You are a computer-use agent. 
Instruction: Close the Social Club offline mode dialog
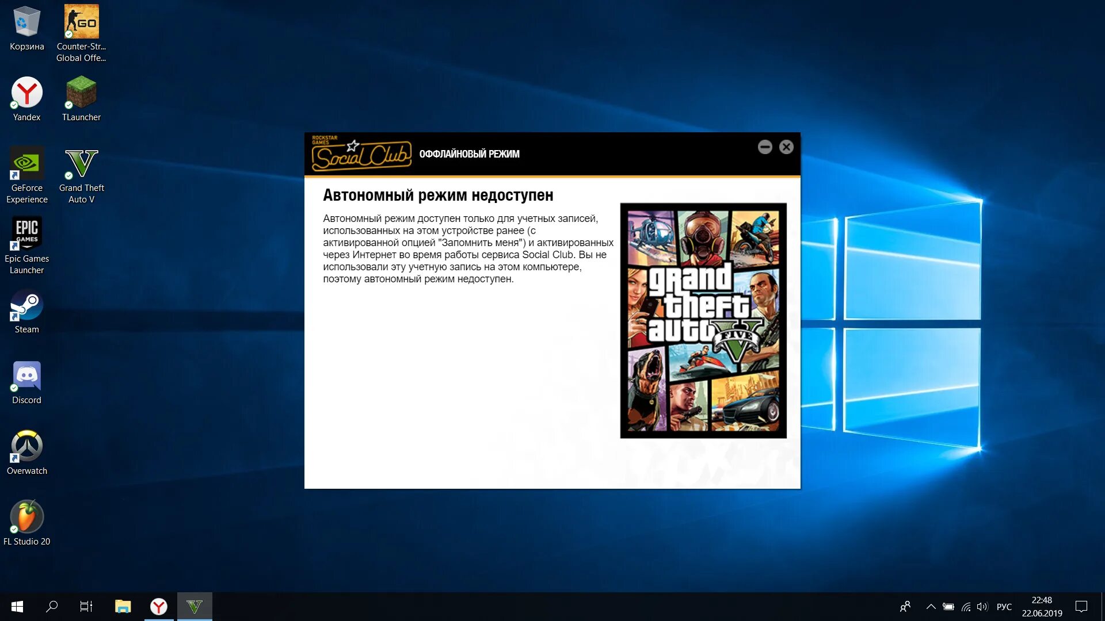pos(786,147)
